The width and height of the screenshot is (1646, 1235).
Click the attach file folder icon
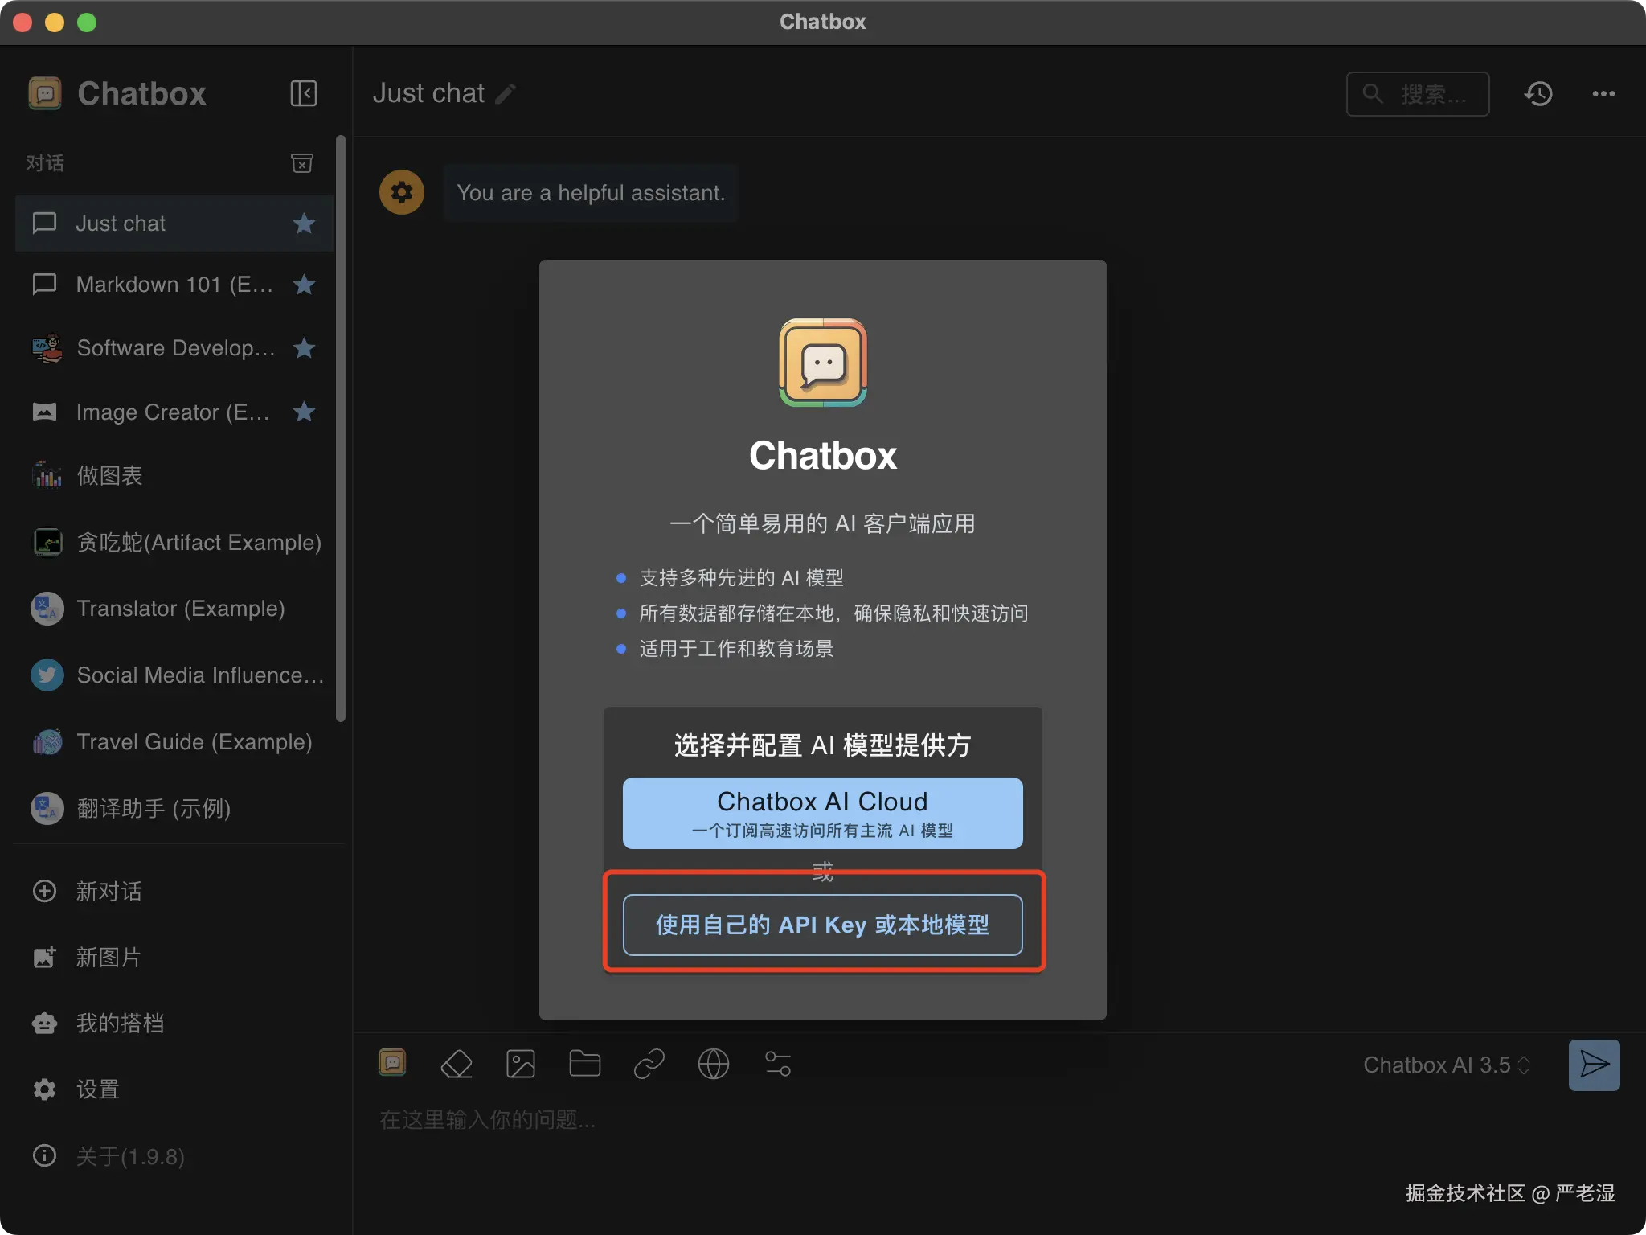coord(584,1064)
